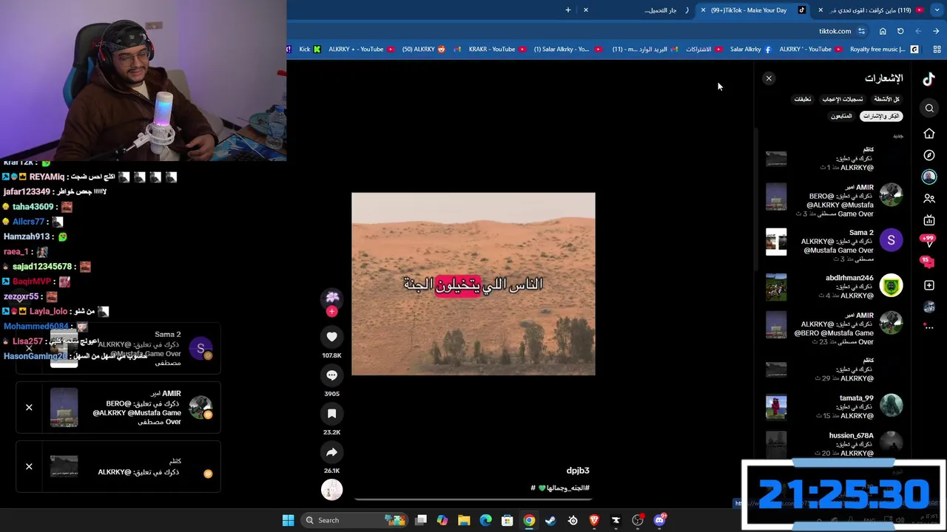The height and width of the screenshot is (532, 947).
Task: Open the site info icon beside tiktok.com
Action: pyautogui.click(x=861, y=31)
